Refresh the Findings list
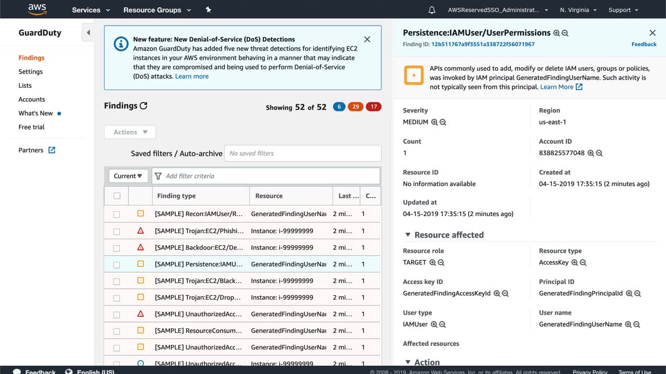Image resolution: width=666 pixels, height=374 pixels. pyautogui.click(x=144, y=105)
